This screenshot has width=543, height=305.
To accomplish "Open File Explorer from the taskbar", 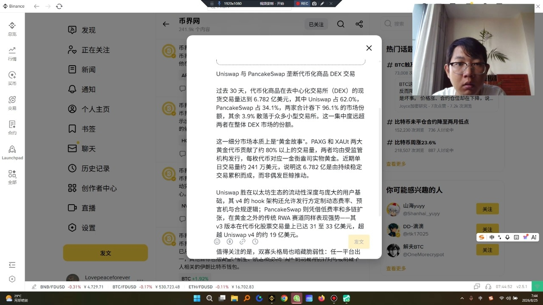I will (234, 298).
